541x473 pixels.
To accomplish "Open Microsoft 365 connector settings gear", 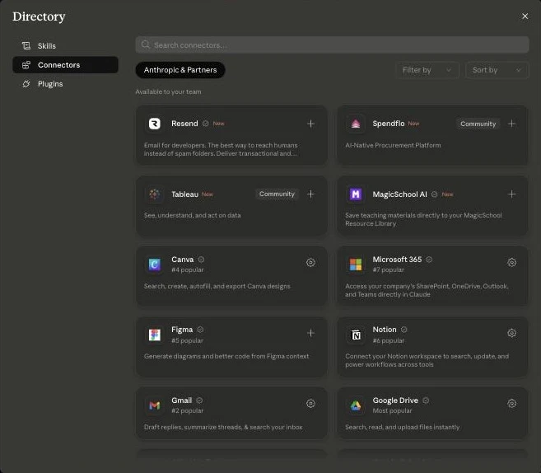I will 511,263.
